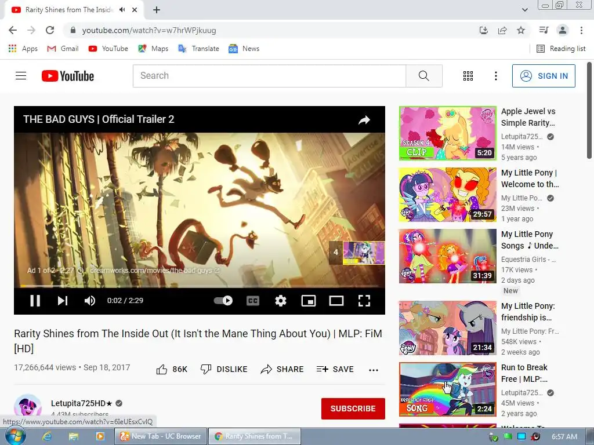Open the Letupita725HD channel avatar

click(28, 406)
